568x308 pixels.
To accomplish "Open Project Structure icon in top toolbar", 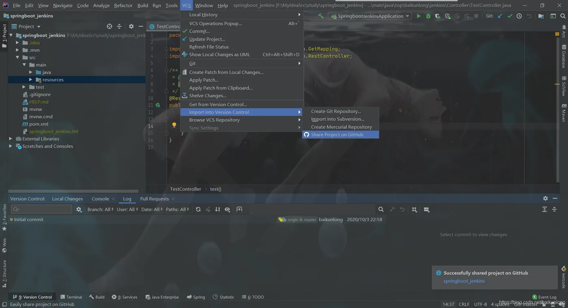I will click(541, 16).
